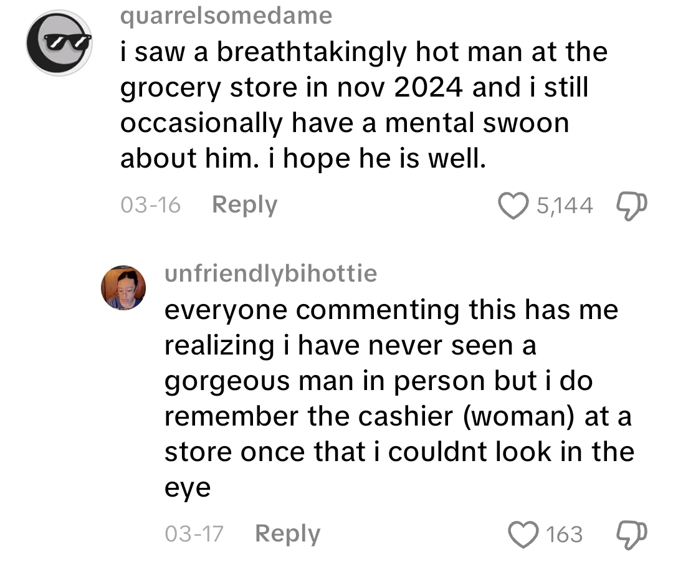Click Reply under unfriendlybihottie's comment
The width and height of the screenshot is (673, 572).
coord(287,534)
